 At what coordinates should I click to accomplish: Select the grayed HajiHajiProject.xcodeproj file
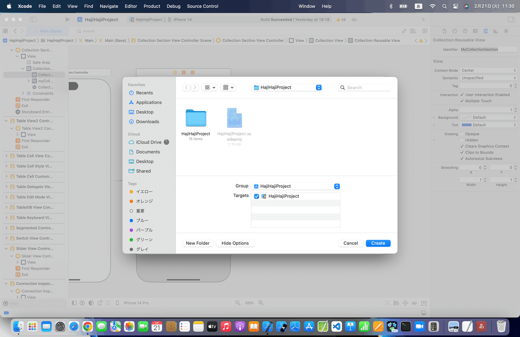[234, 118]
